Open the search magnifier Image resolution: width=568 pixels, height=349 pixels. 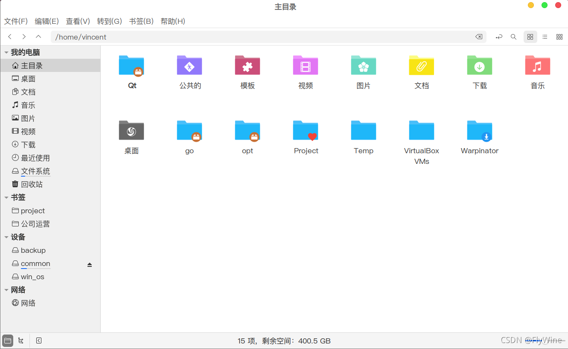coord(514,37)
